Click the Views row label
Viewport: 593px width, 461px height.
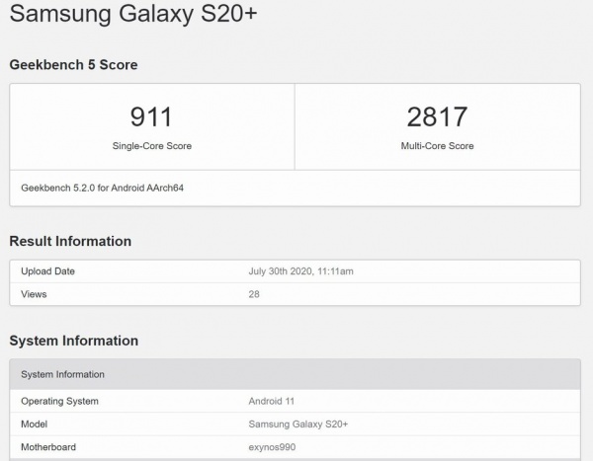tap(34, 294)
